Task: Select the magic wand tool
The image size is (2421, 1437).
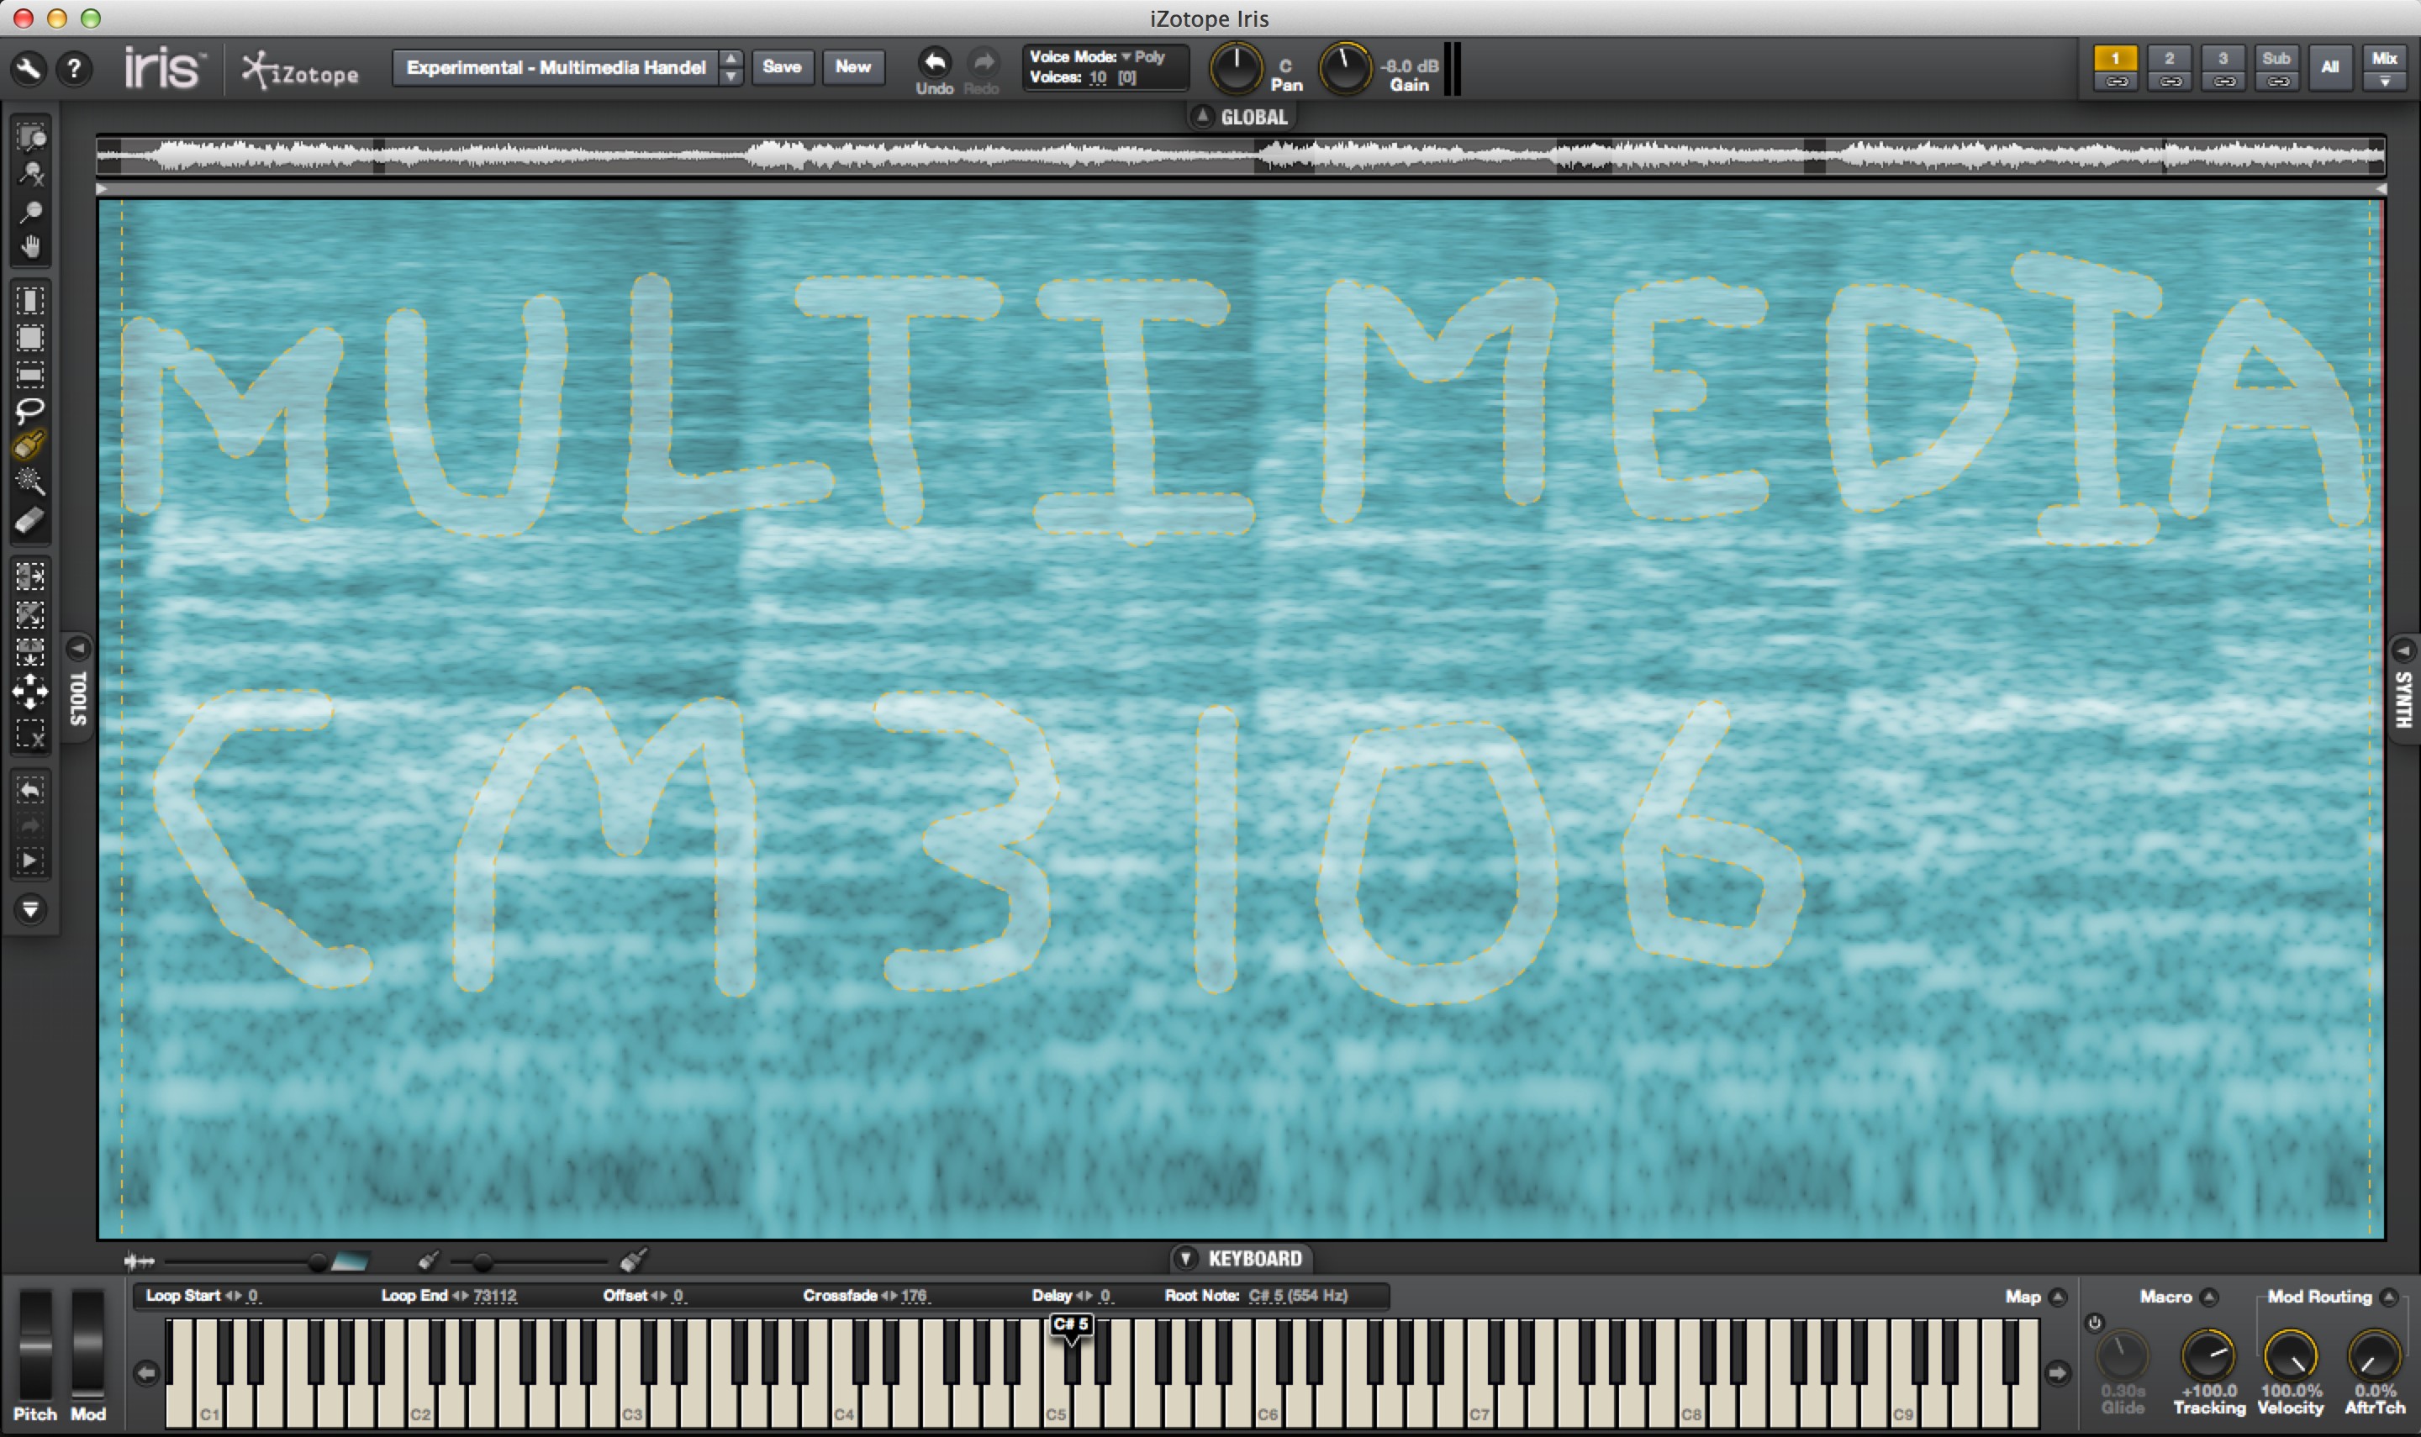Action: 30,482
